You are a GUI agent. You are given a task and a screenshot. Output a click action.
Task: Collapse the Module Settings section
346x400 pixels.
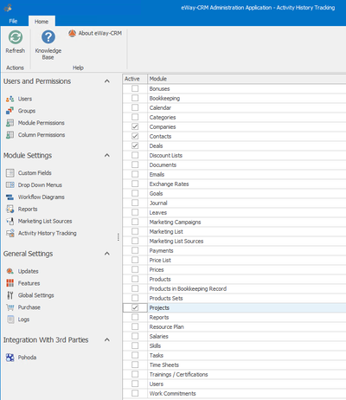pyautogui.click(x=107, y=156)
